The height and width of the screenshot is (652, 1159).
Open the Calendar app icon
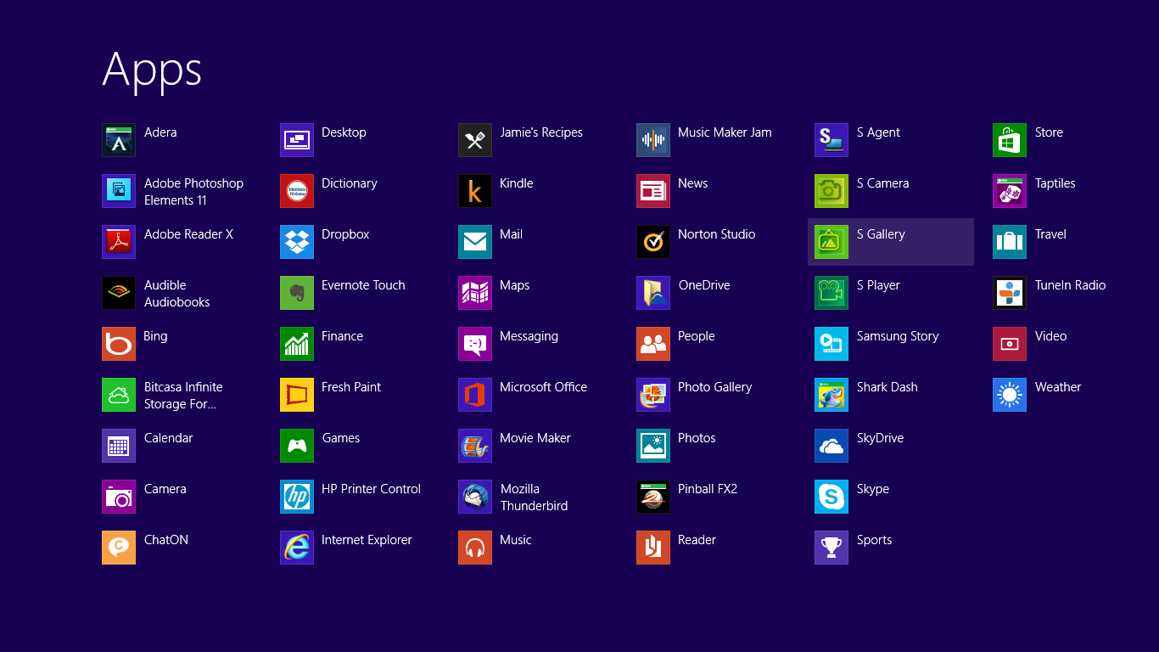pos(119,446)
